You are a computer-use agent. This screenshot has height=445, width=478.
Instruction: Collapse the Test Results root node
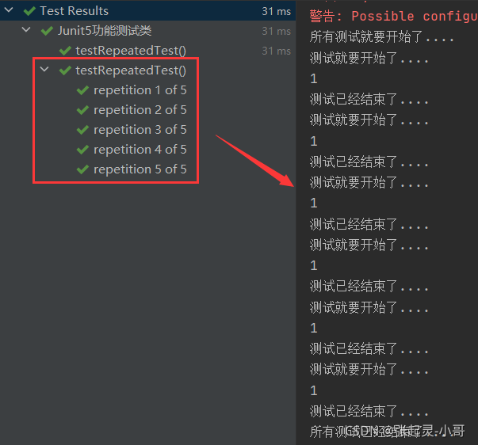[9, 11]
